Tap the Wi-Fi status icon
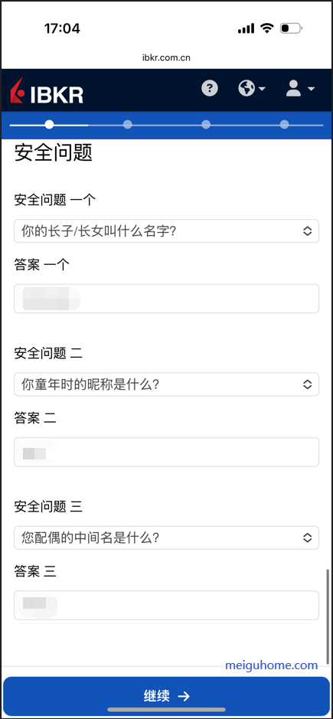 tap(266, 28)
